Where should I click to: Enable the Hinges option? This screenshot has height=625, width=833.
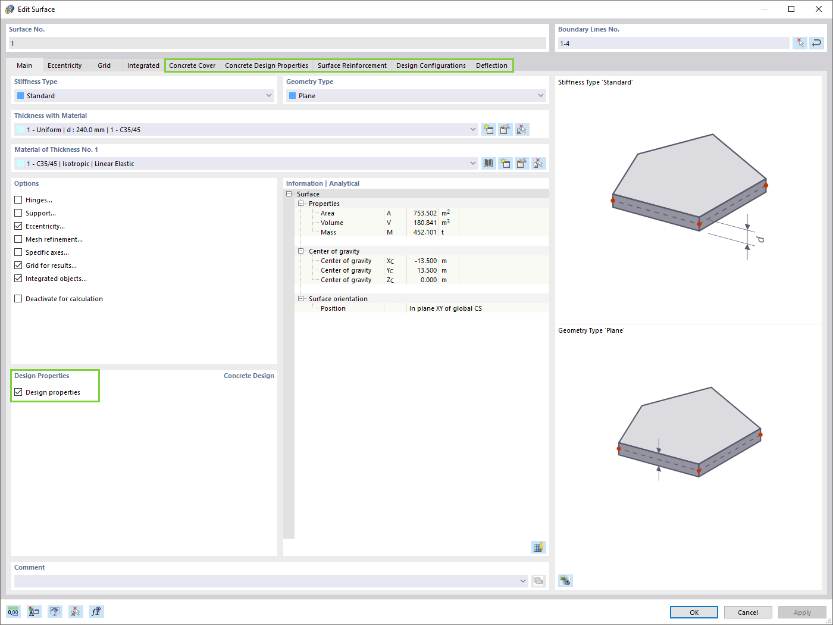click(x=18, y=199)
